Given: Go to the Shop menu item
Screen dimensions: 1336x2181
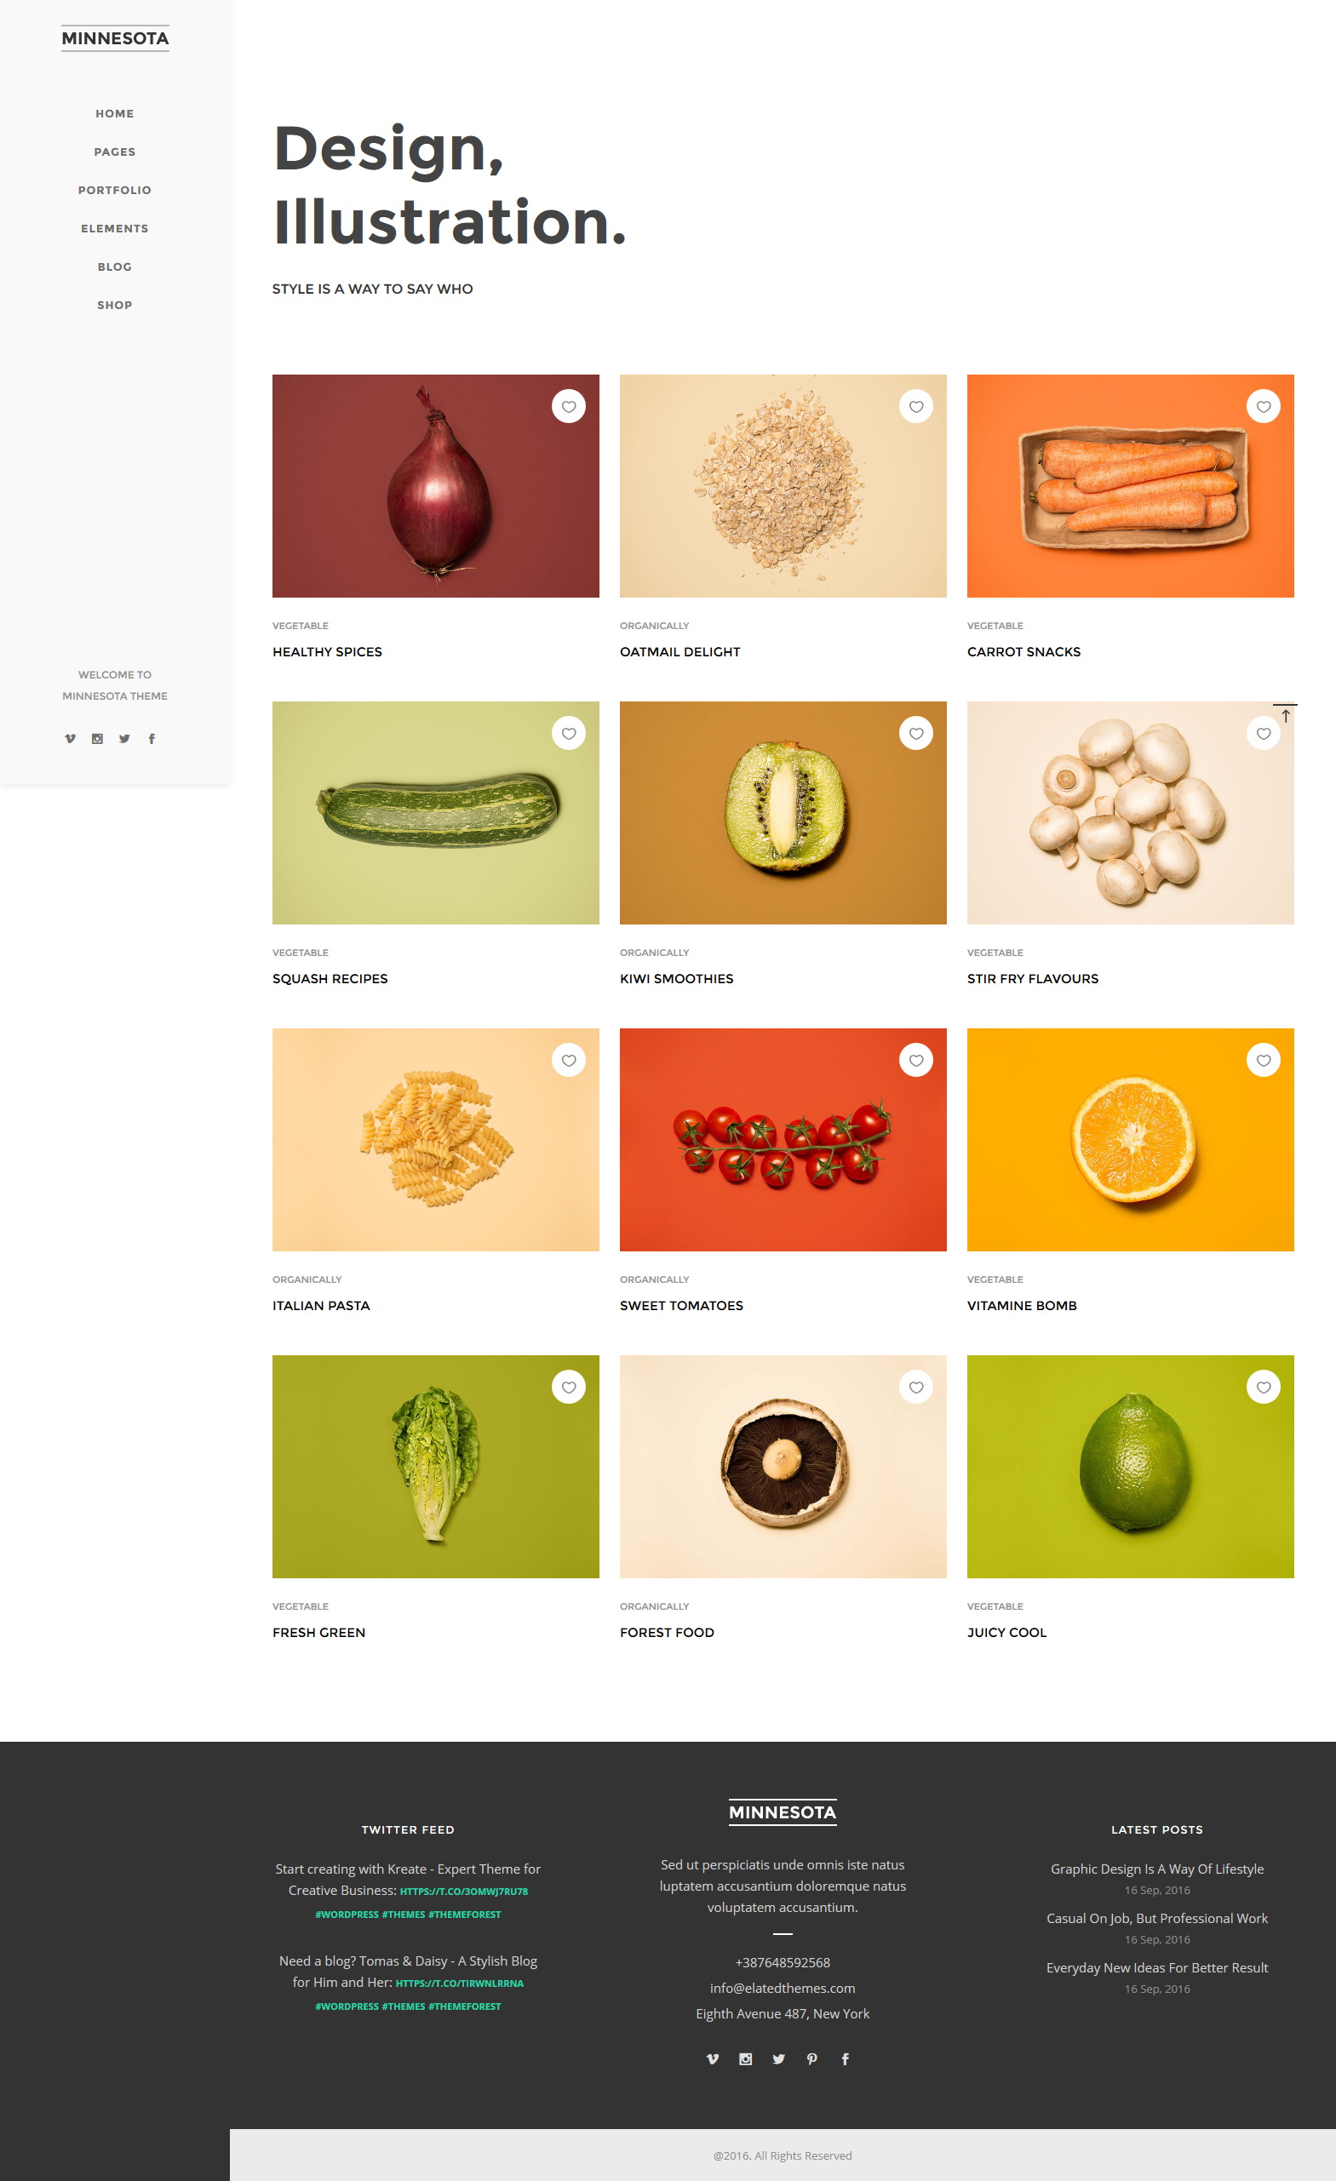Looking at the screenshot, I should (115, 305).
